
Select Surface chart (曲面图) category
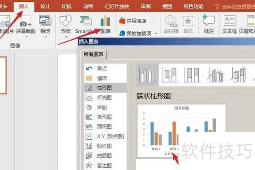(x=105, y=156)
